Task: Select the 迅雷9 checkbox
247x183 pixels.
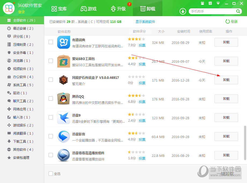Action: 50,118
